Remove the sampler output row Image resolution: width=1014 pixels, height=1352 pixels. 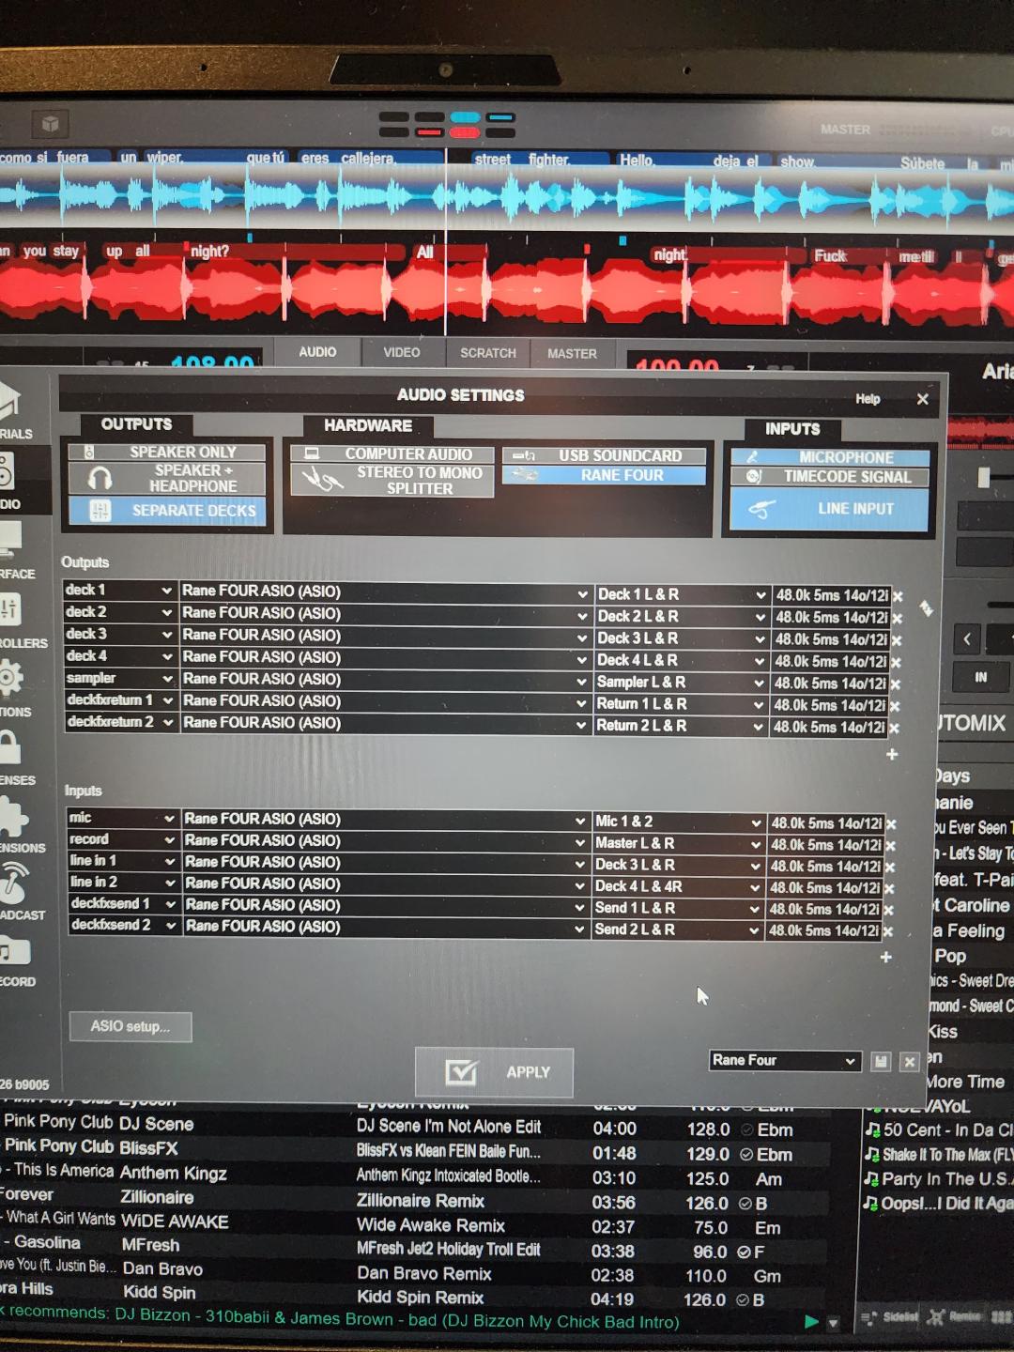click(x=895, y=684)
